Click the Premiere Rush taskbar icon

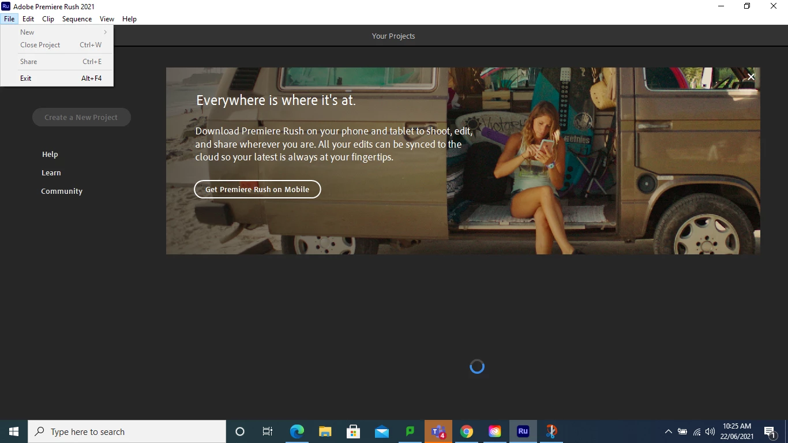coord(523,431)
